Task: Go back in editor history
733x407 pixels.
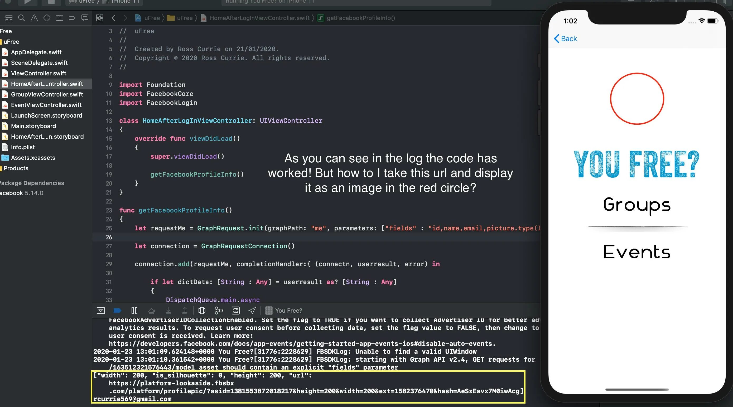Action: [x=114, y=18]
